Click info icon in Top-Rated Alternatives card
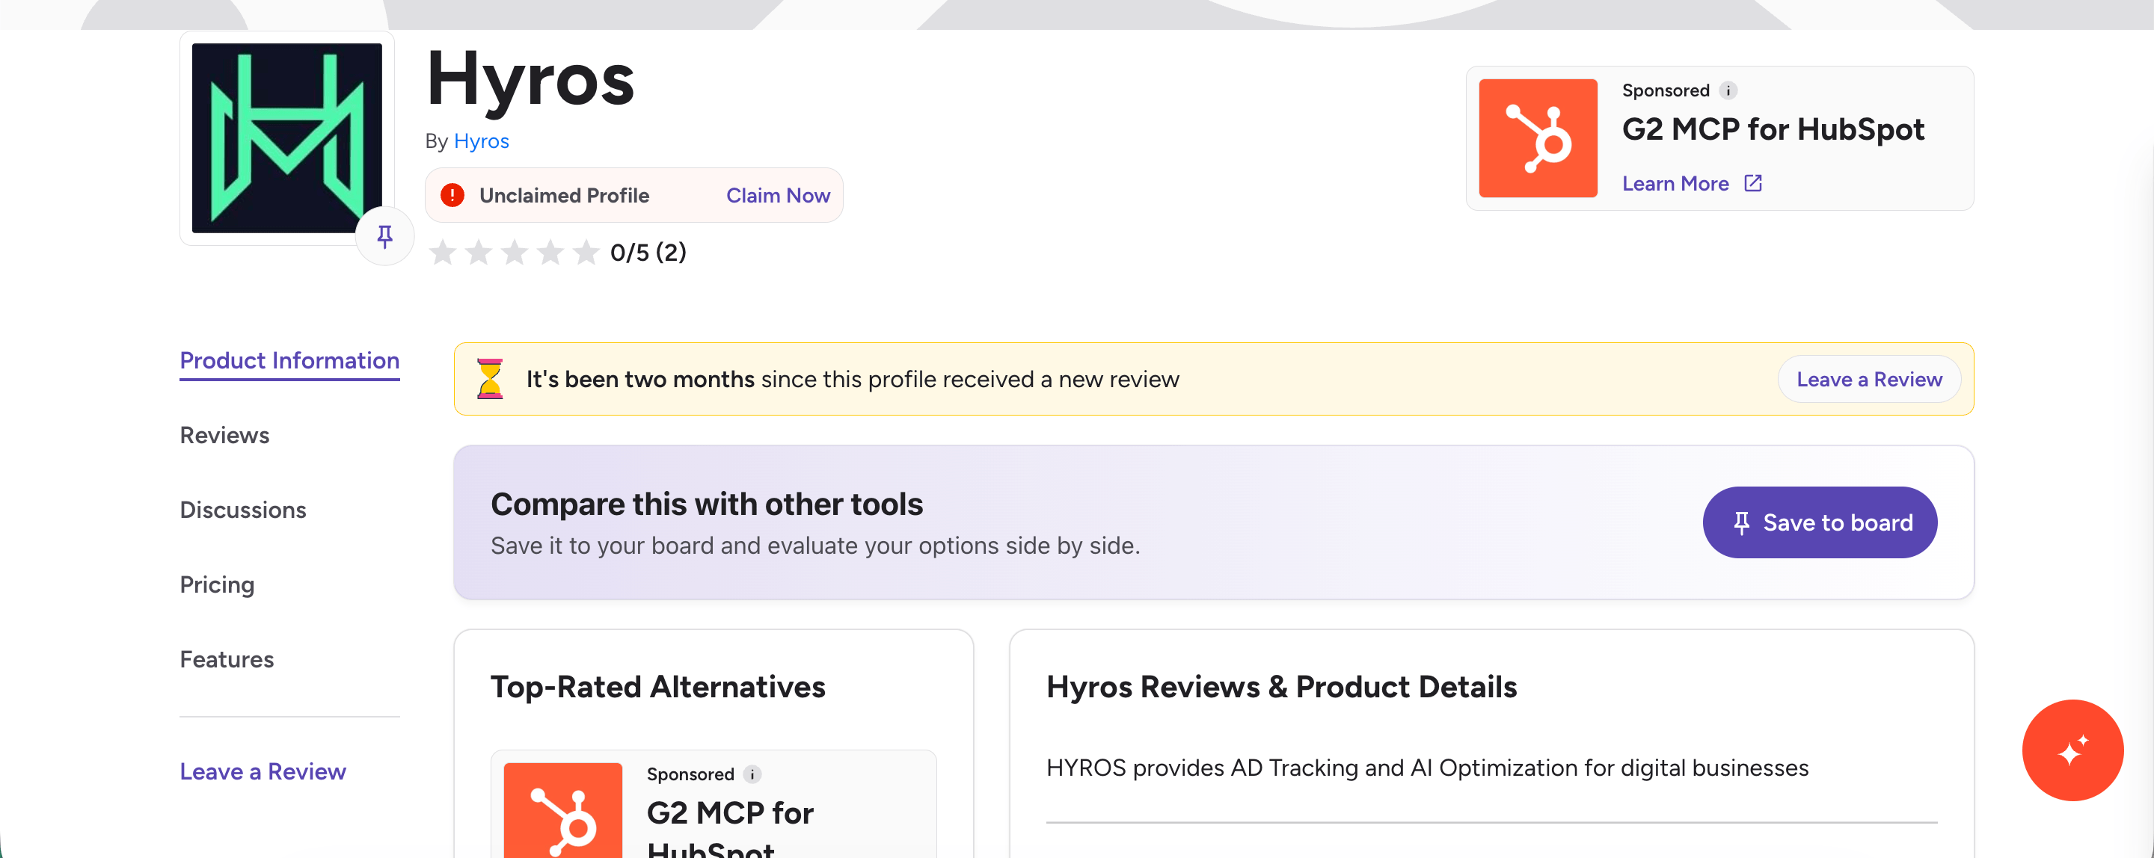This screenshot has height=858, width=2154. pos(752,774)
